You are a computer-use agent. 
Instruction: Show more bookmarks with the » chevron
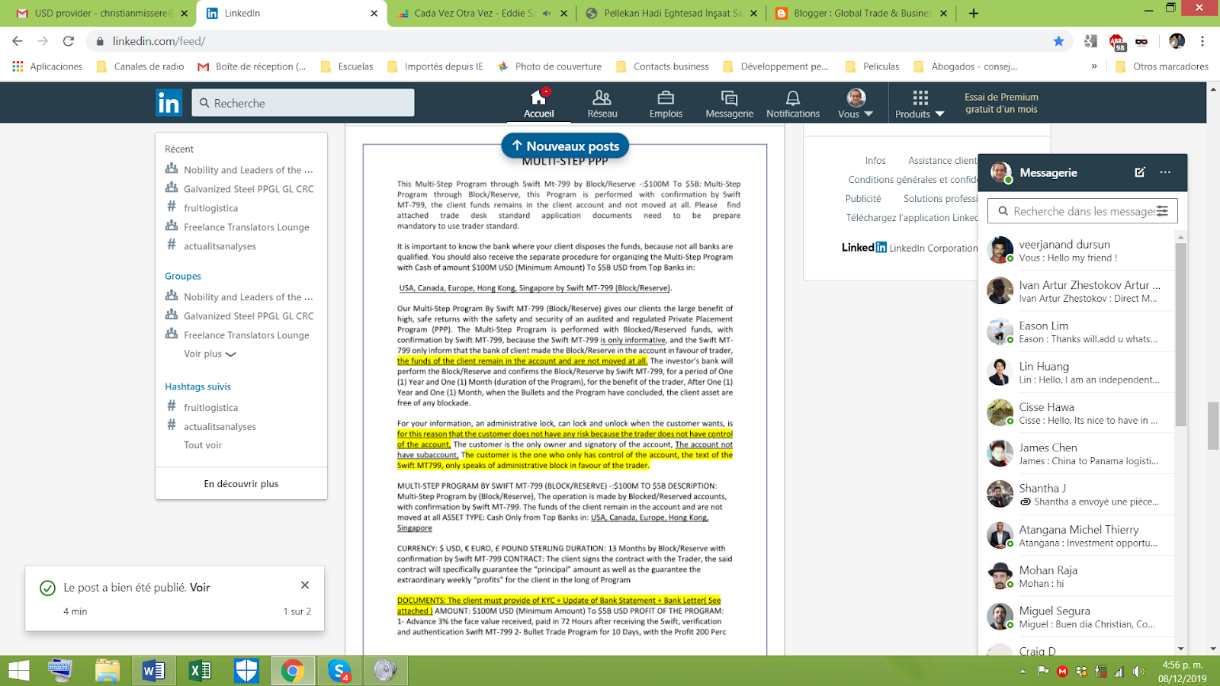click(1094, 66)
